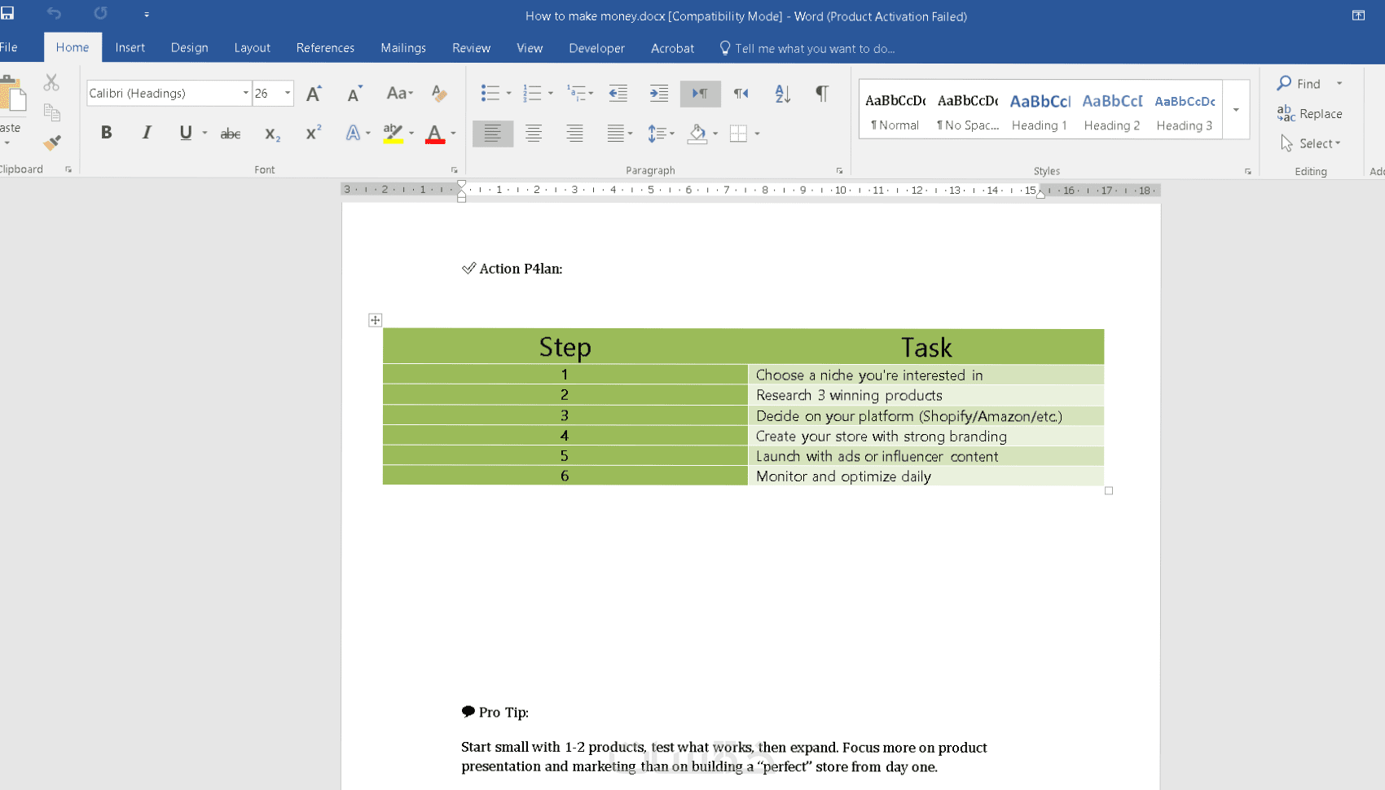
Task: Click the Find magnifier button
Action: point(1299,83)
